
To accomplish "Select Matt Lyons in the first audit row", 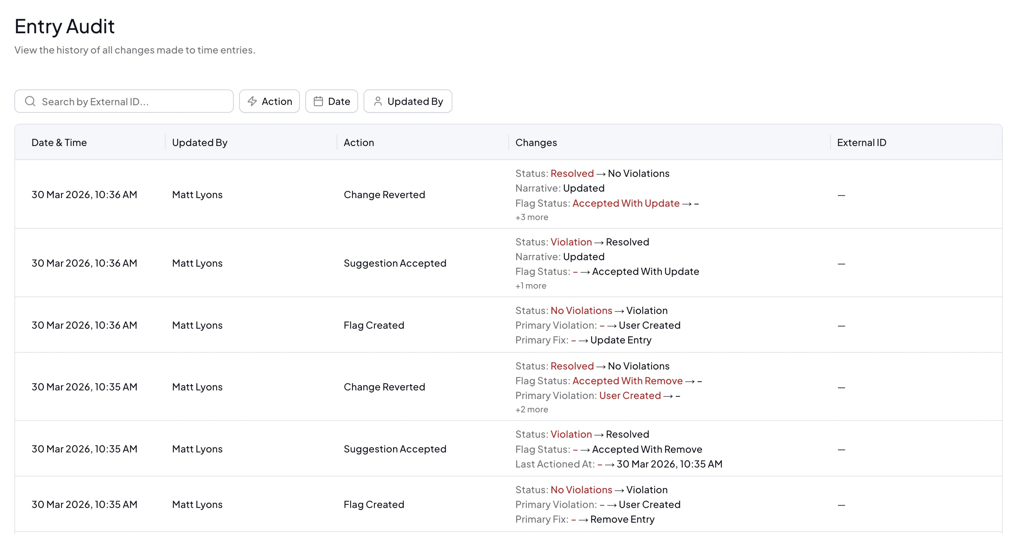I will pyautogui.click(x=197, y=194).
